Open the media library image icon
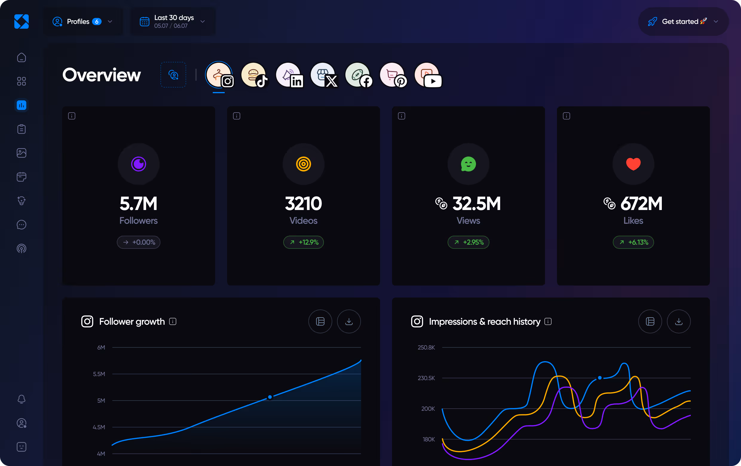Image resolution: width=741 pixels, height=466 pixels. 21,153
